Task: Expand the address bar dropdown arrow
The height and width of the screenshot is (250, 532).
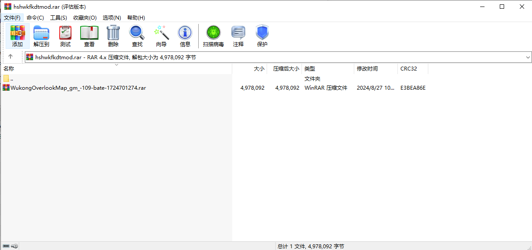Action: [x=528, y=57]
